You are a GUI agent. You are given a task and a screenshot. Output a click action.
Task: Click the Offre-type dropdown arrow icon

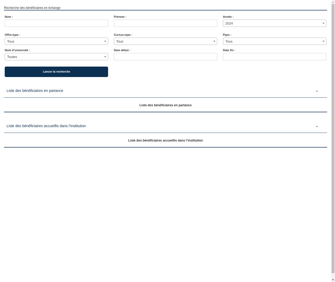(105, 41)
